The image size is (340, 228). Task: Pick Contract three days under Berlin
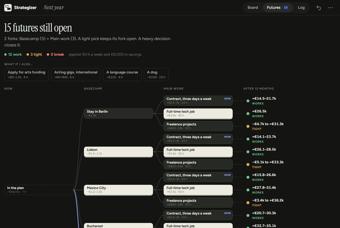click(x=198, y=101)
